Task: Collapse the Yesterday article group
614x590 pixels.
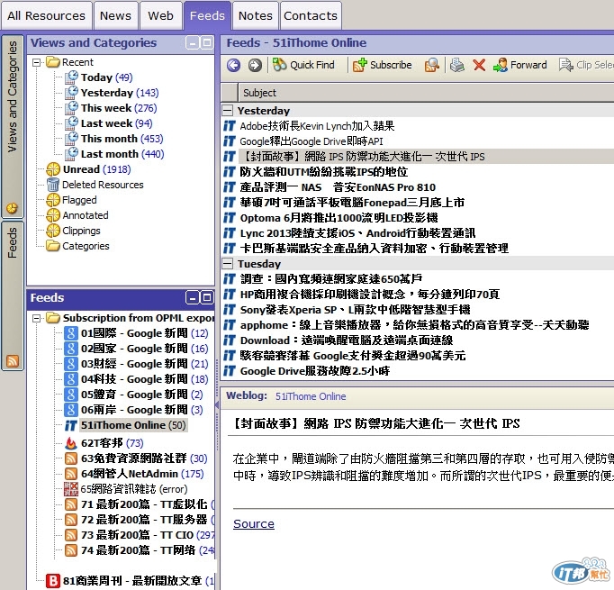Action: point(228,111)
